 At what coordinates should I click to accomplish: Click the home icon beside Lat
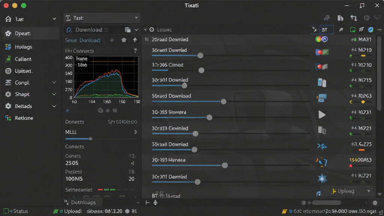click(8, 19)
